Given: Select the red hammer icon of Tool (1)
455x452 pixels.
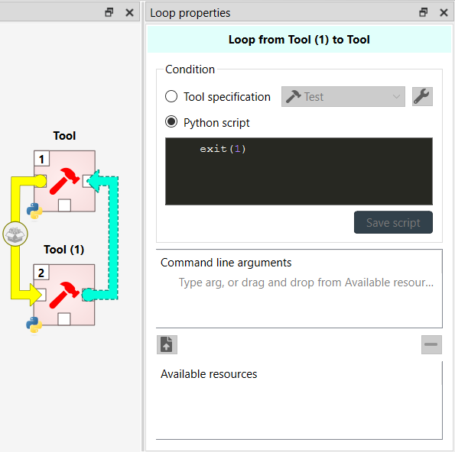Looking at the screenshot, I should (64, 295).
